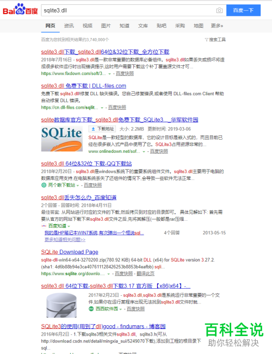Open sqlite3.dll 64位&32位 下载-QQ下载站 result

point(86,164)
